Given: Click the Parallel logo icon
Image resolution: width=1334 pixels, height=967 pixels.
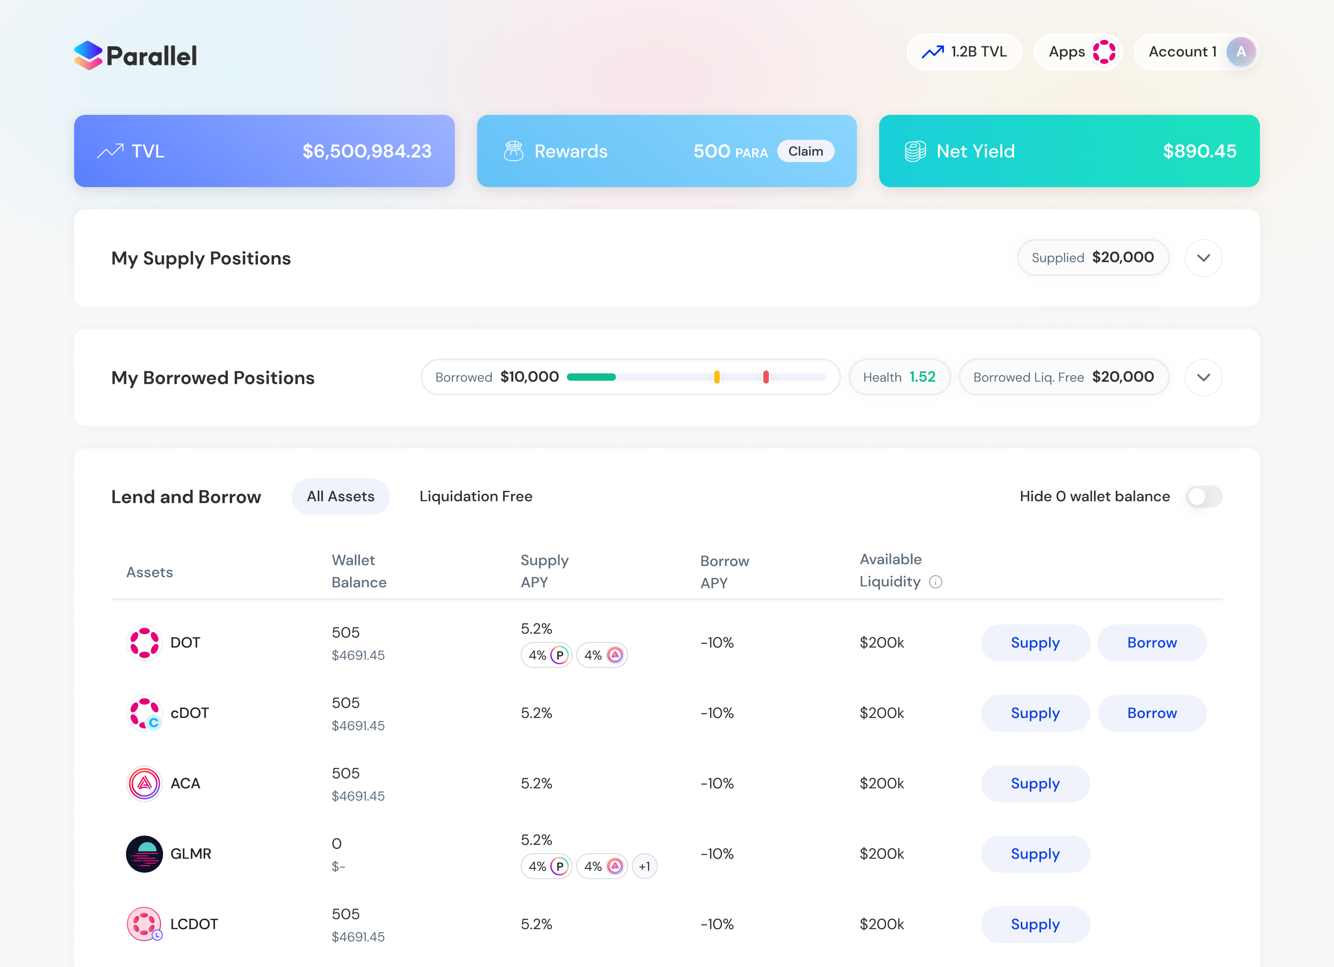Looking at the screenshot, I should (x=88, y=55).
